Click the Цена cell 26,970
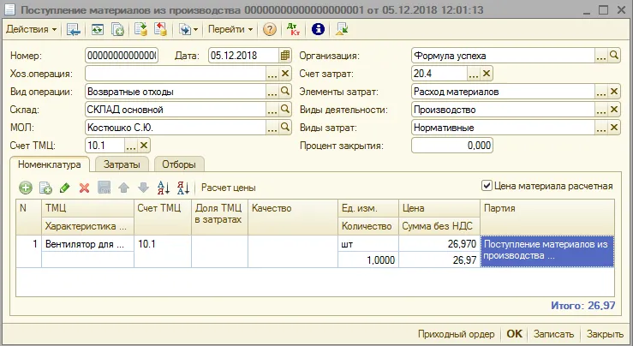The height and width of the screenshot is (346, 633). point(439,244)
